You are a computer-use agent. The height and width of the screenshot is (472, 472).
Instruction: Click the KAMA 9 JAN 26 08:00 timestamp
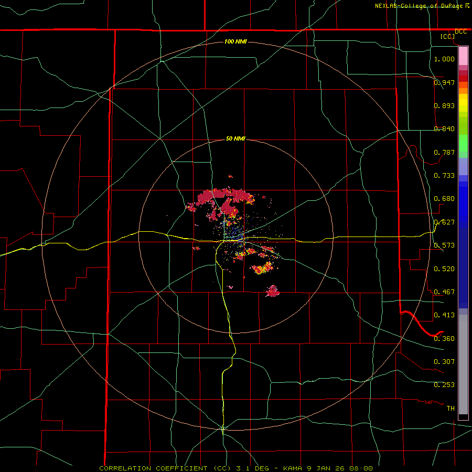[x=327, y=468]
